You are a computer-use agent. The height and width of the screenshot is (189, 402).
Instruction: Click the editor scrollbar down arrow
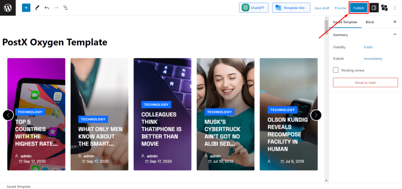(326, 180)
